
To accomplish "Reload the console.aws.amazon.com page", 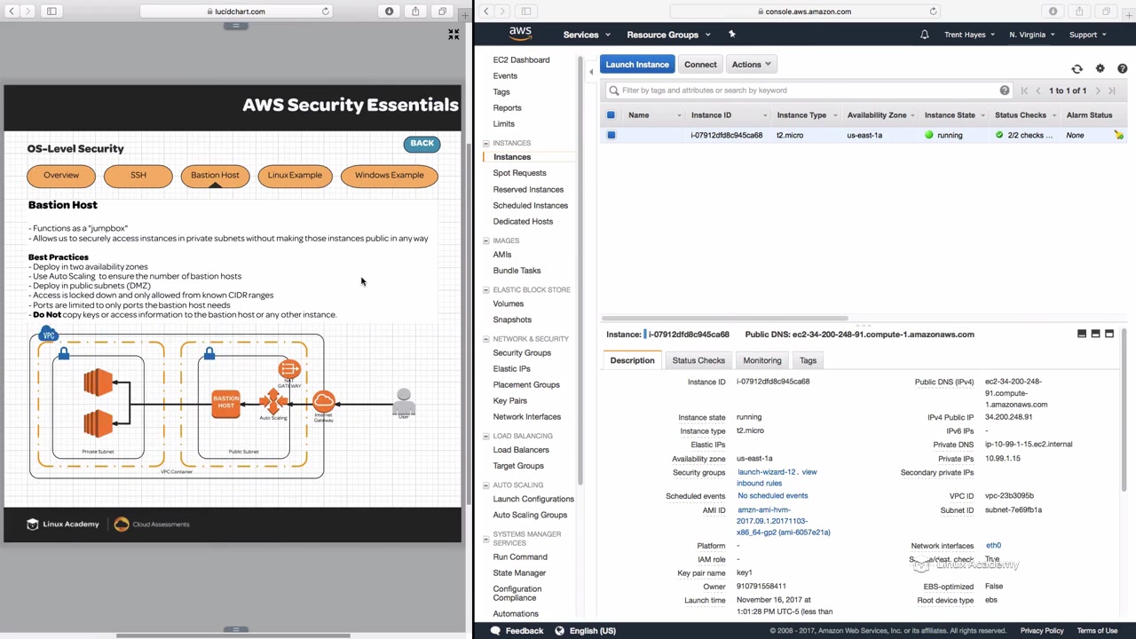I will 933,12.
